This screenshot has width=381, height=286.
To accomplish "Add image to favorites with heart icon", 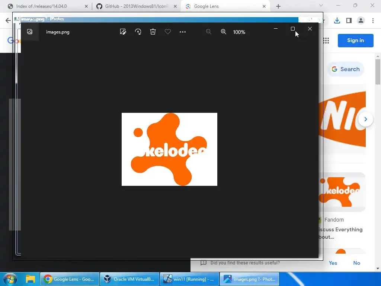I will point(168,32).
